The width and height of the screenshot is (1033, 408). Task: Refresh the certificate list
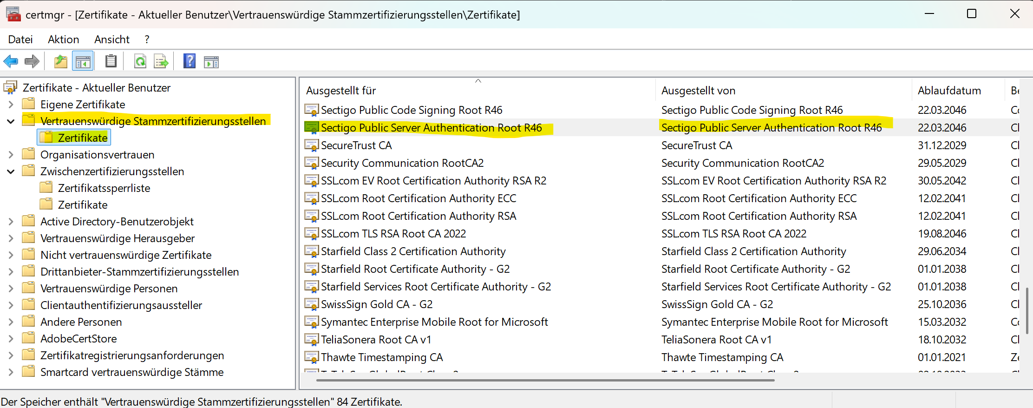[x=140, y=61]
